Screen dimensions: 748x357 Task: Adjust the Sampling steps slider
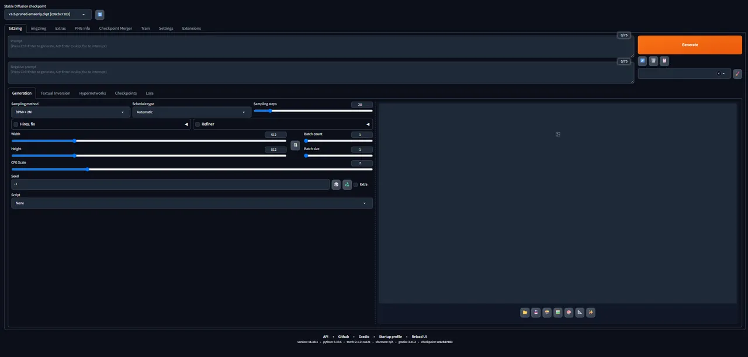click(313, 110)
